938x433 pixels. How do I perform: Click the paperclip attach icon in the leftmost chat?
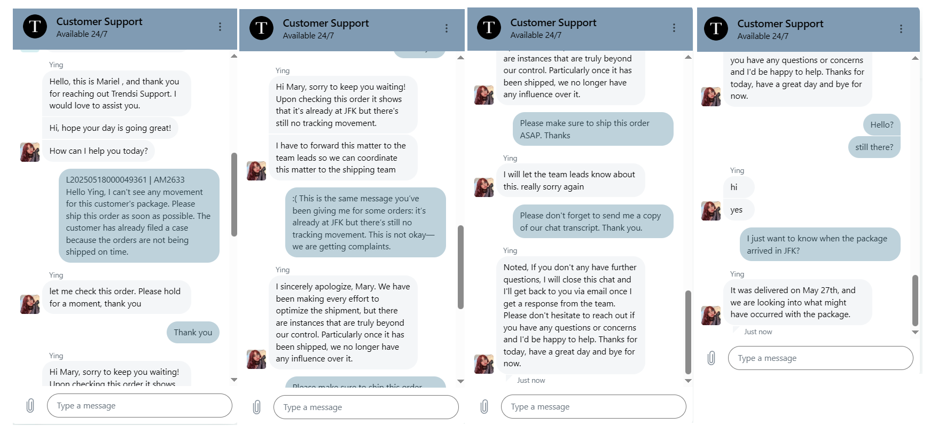[30, 406]
